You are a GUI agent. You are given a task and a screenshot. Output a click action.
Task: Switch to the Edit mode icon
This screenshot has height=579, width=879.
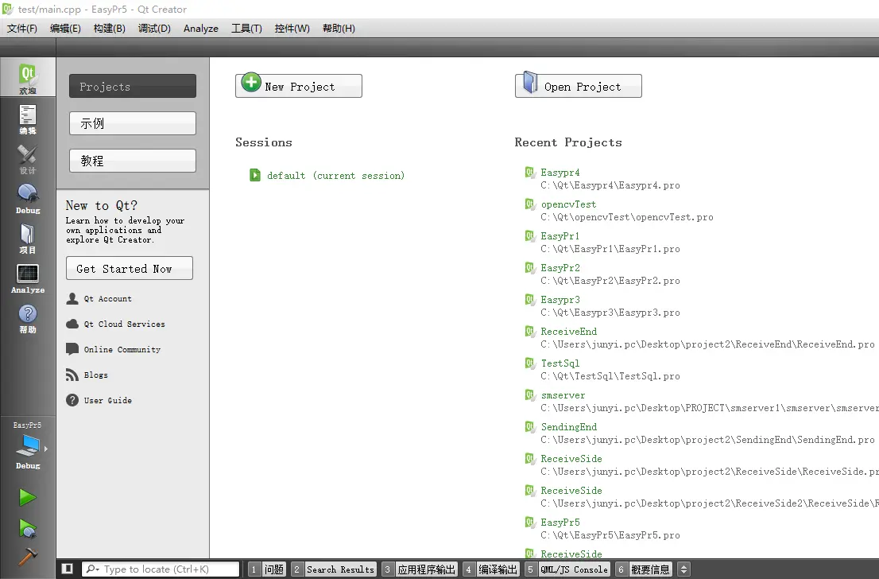coord(28,119)
